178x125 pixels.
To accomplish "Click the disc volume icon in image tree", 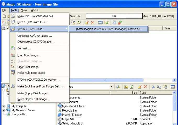I will pos(4,28).
